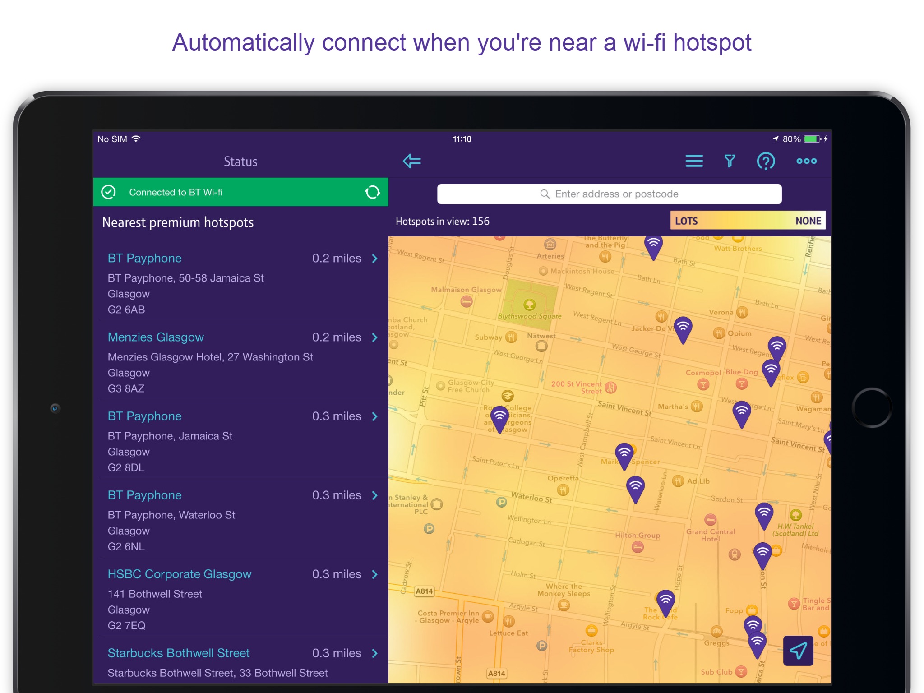
Task: Open the help question mark icon
Action: click(x=766, y=161)
